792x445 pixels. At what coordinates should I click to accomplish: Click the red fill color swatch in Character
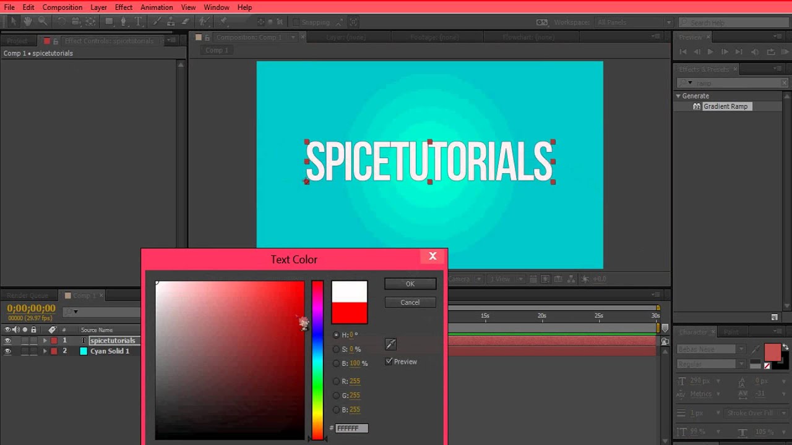click(772, 352)
